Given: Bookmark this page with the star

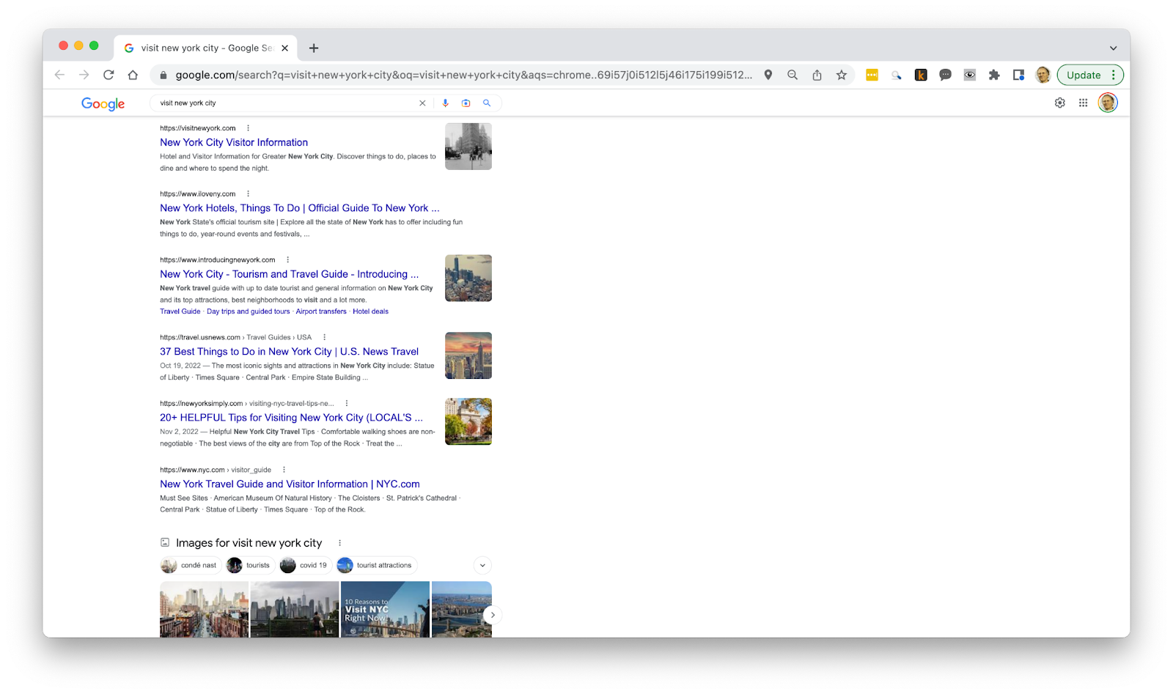Looking at the screenshot, I should click(842, 75).
